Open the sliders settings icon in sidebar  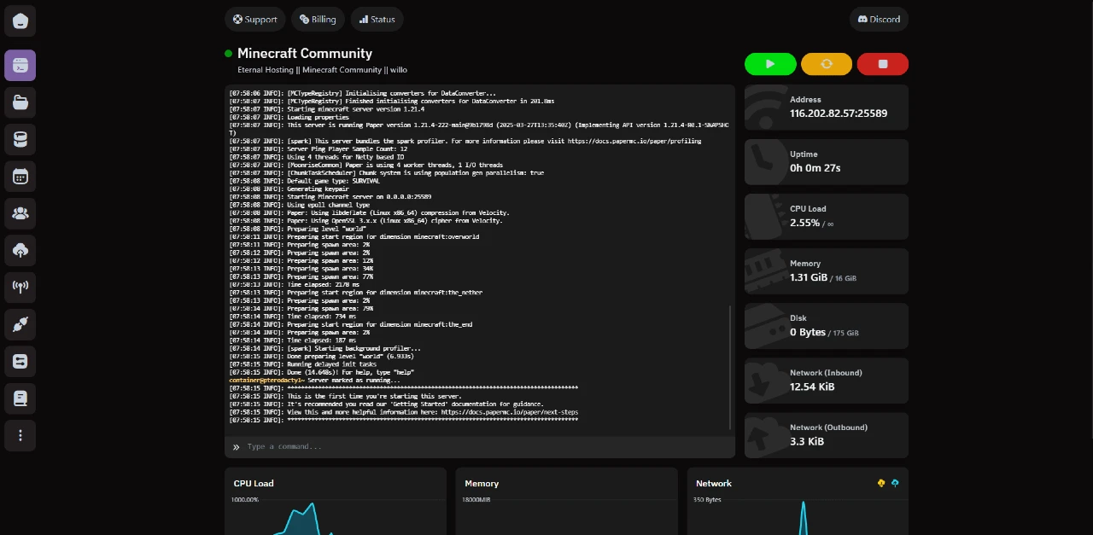(20, 361)
